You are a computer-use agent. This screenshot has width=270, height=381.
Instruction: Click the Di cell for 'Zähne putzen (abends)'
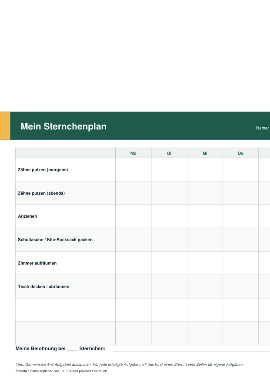pos(169,193)
